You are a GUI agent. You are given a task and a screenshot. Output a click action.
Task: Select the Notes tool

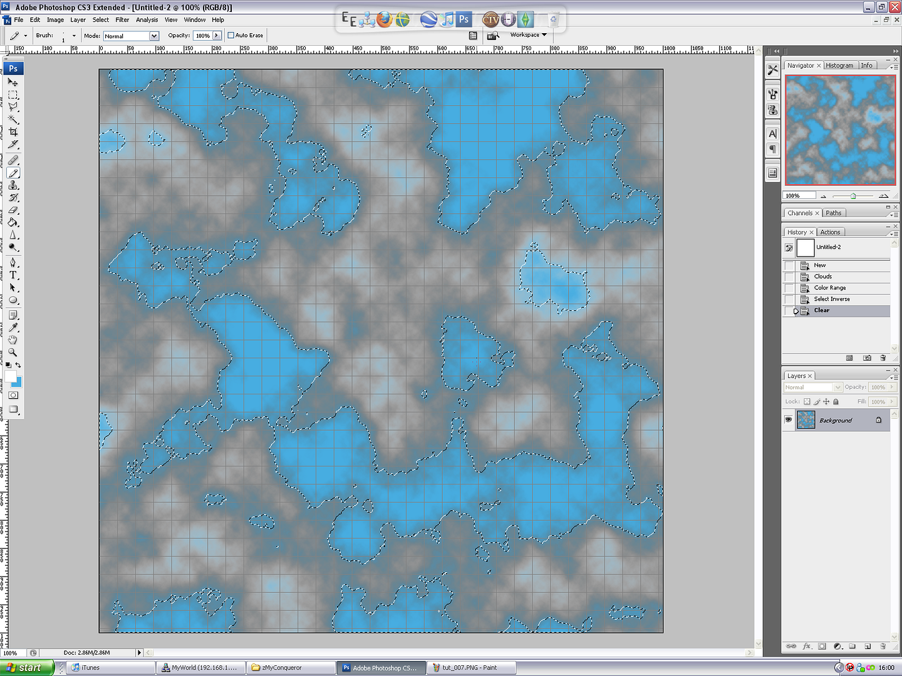13,315
